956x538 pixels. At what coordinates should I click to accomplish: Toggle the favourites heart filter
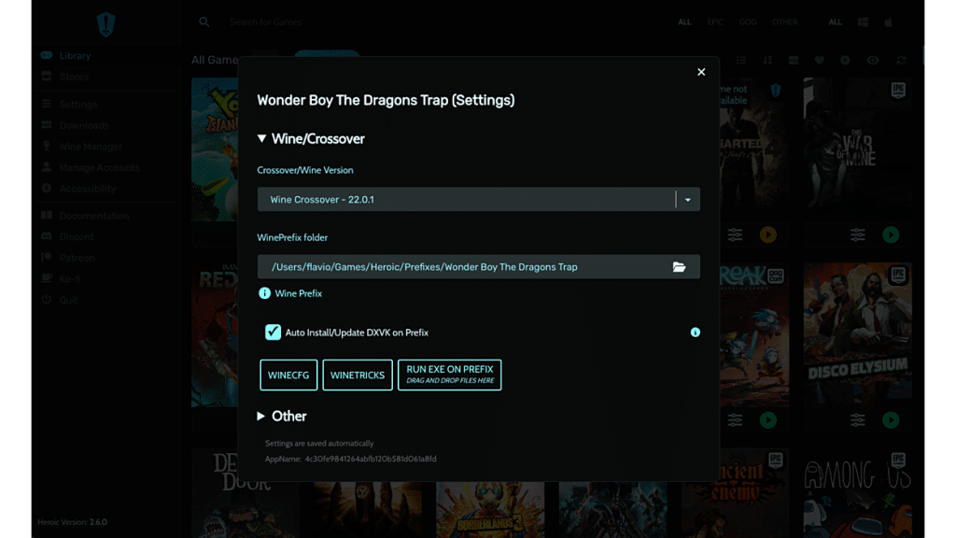[x=819, y=60]
